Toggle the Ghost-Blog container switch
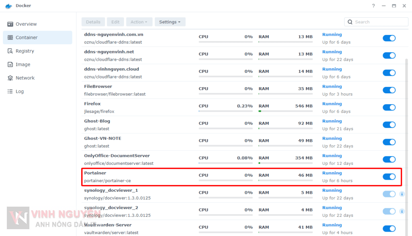The height and width of the screenshot is (236, 412). 389,125
